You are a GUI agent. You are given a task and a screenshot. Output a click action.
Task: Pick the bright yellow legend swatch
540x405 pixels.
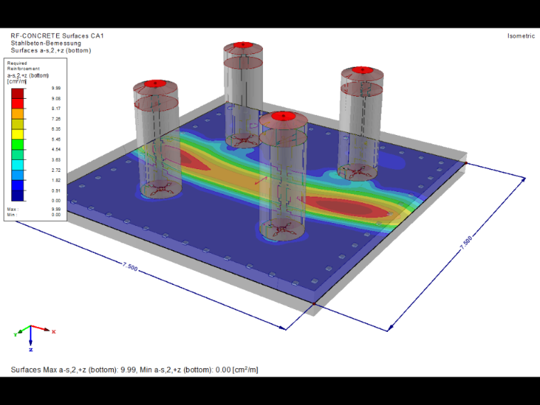pyautogui.click(x=18, y=134)
